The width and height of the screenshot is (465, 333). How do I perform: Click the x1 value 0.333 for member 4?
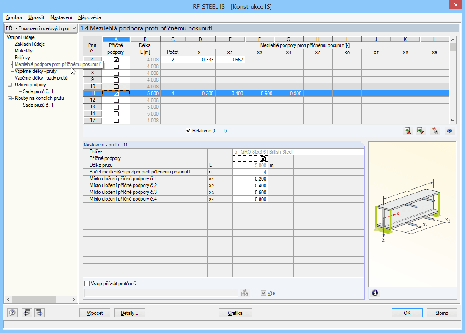pyautogui.click(x=200, y=60)
